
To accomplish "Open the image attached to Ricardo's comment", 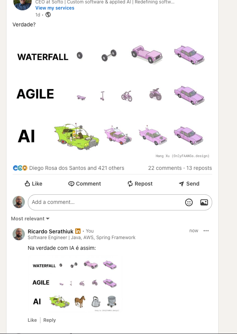I will (x=75, y=284).
